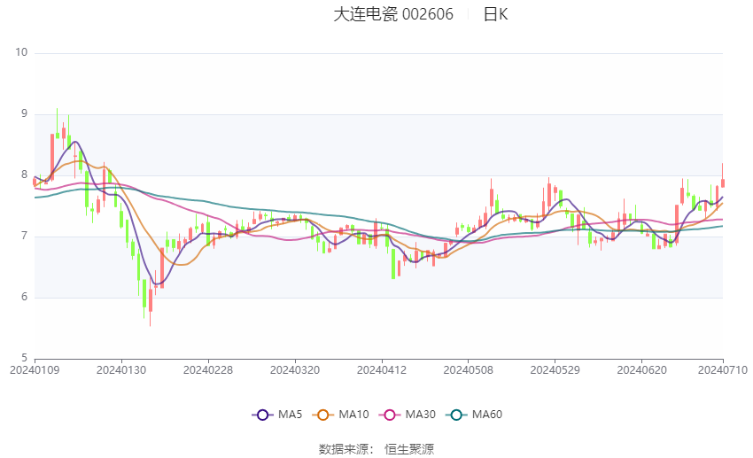The height and width of the screenshot is (458, 753).
Task: Hide the MA10 line via its label
Action: (354, 415)
